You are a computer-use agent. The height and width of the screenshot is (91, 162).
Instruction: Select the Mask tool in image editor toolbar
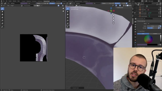[x=2, y=24]
